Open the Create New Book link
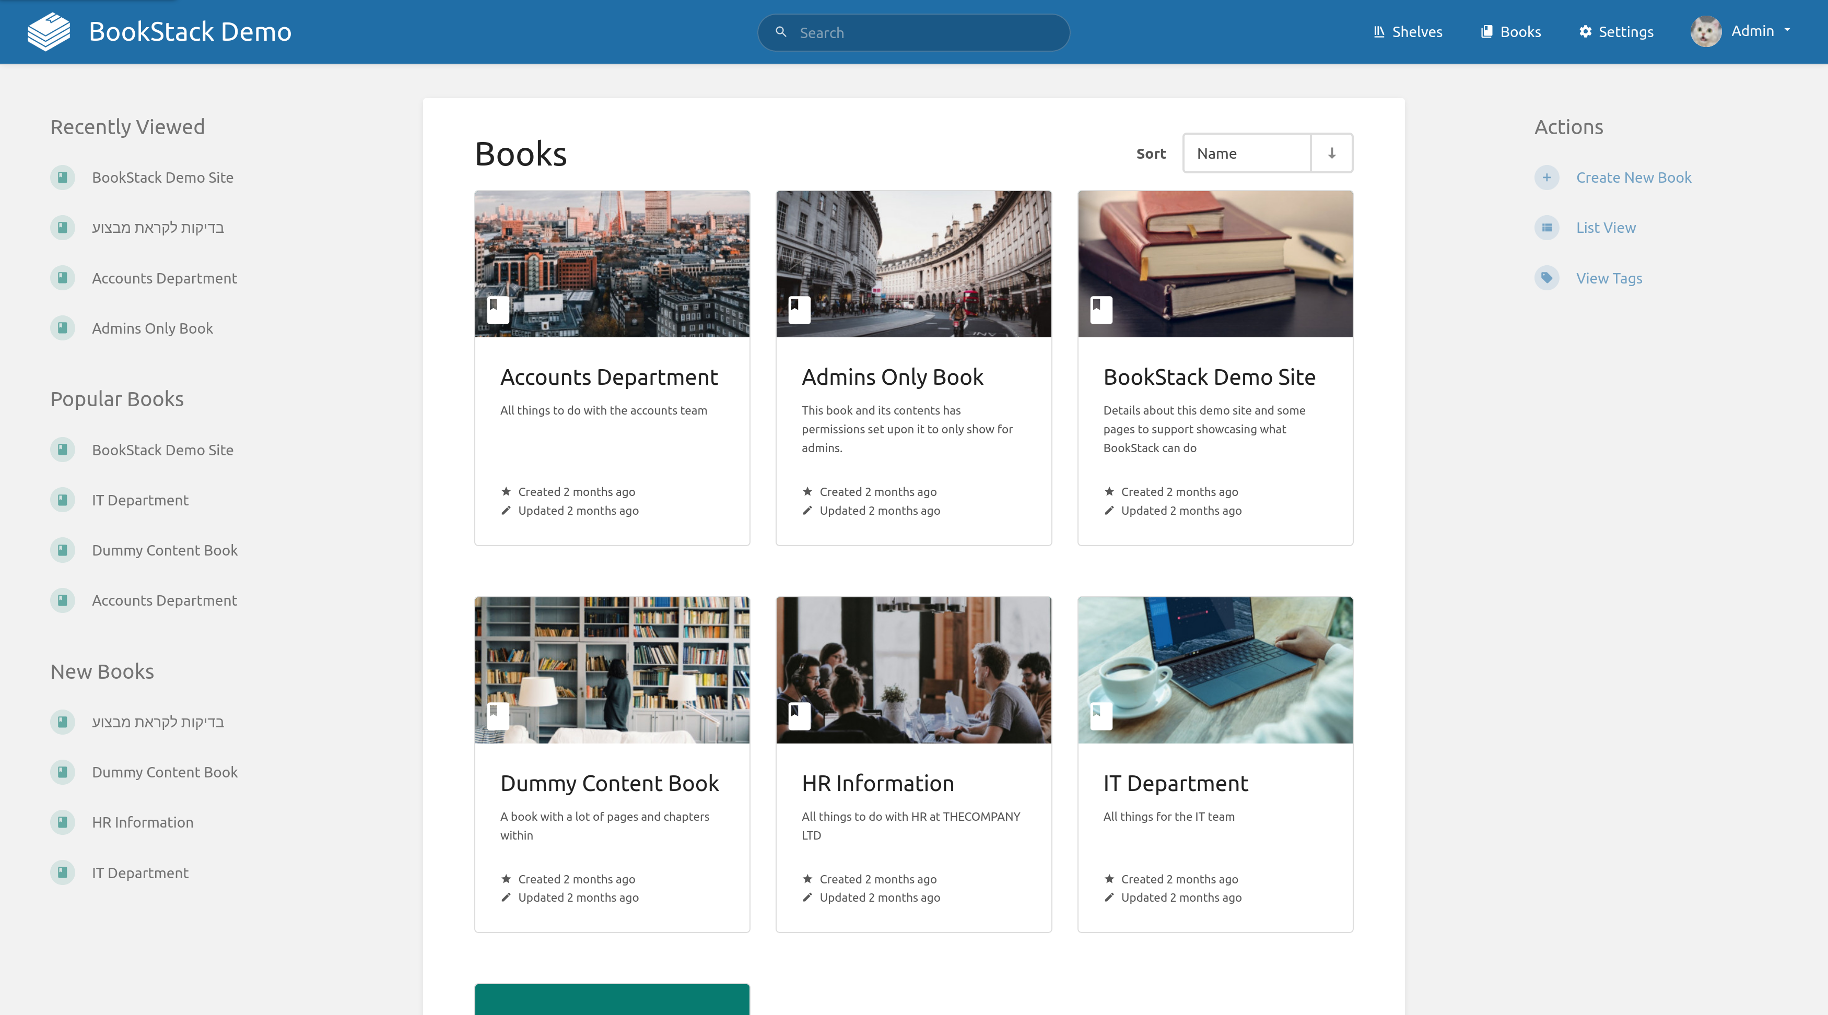Image resolution: width=1828 pixels, height=1015 pixels. point(1634,178)
